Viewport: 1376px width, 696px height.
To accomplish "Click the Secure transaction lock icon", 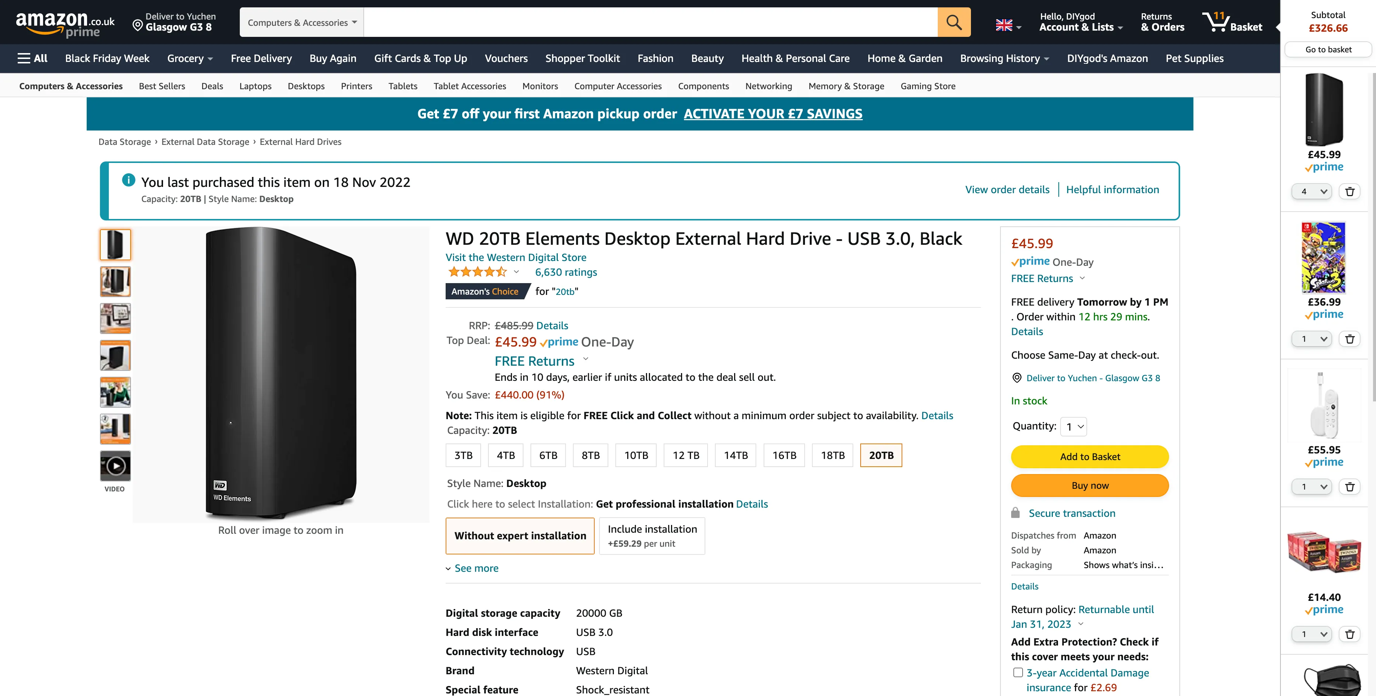I will point(1017,513).
